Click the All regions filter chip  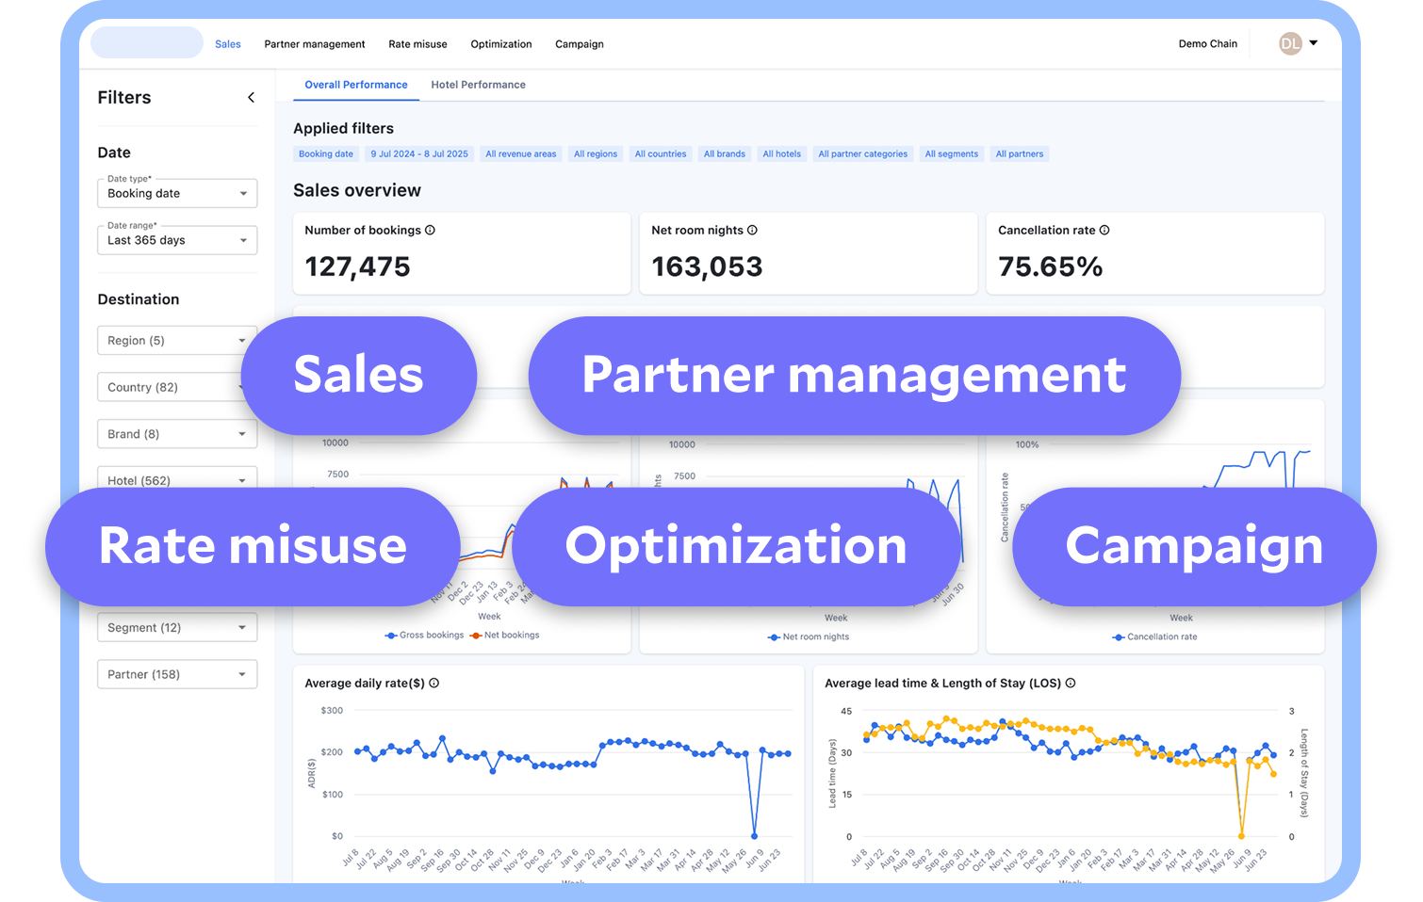[596, 154]
